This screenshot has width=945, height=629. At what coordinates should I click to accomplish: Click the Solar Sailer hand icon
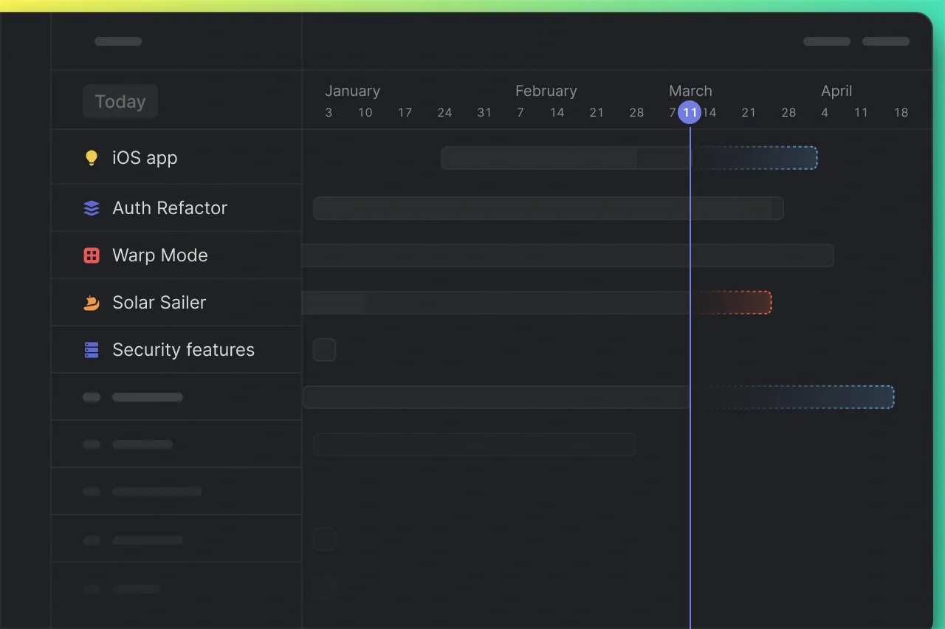point(91,303)
